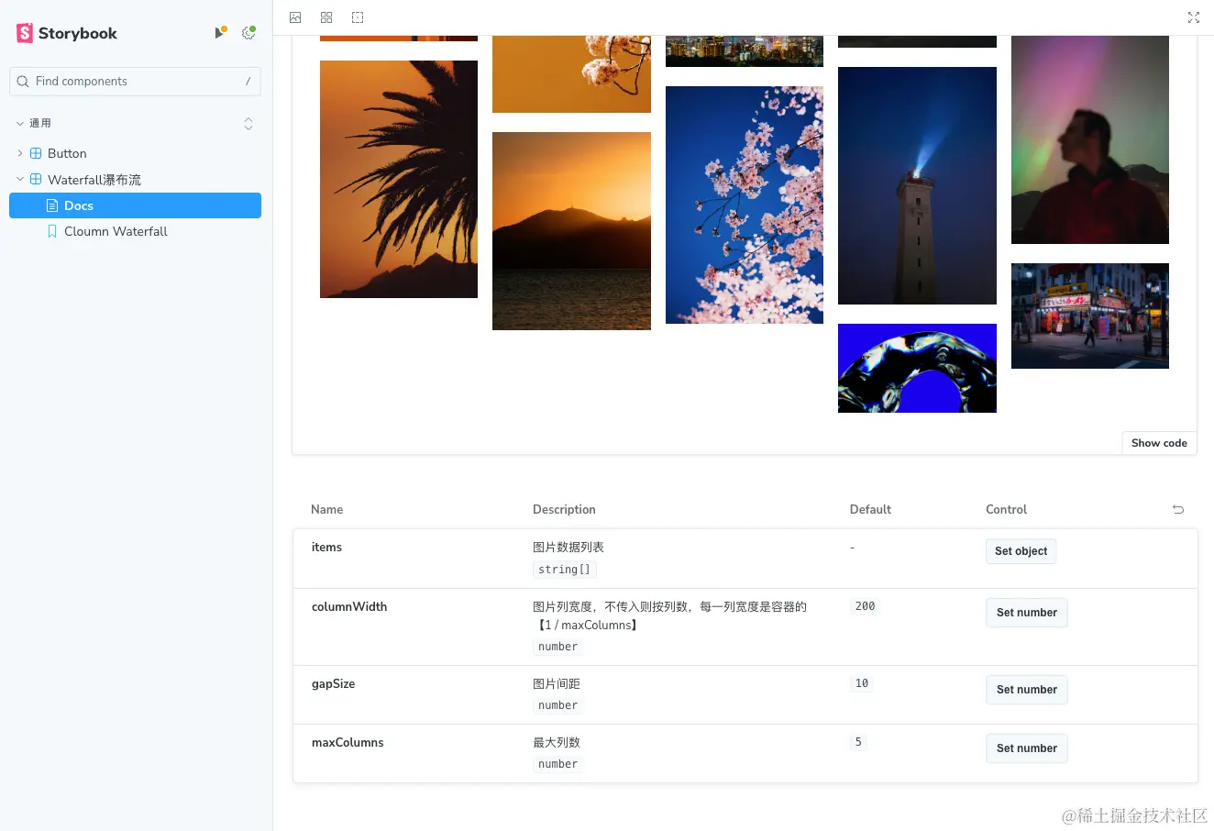The height and width of the screenshot is (831, 1214).
Task: Click the orange cherry blossom branch photo
Action: 571,74
